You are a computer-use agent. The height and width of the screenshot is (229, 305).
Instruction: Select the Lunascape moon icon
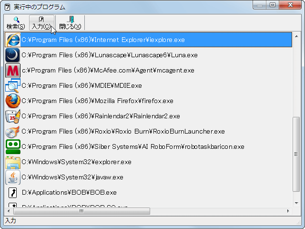pyautogui.click(x=13, y=55)
